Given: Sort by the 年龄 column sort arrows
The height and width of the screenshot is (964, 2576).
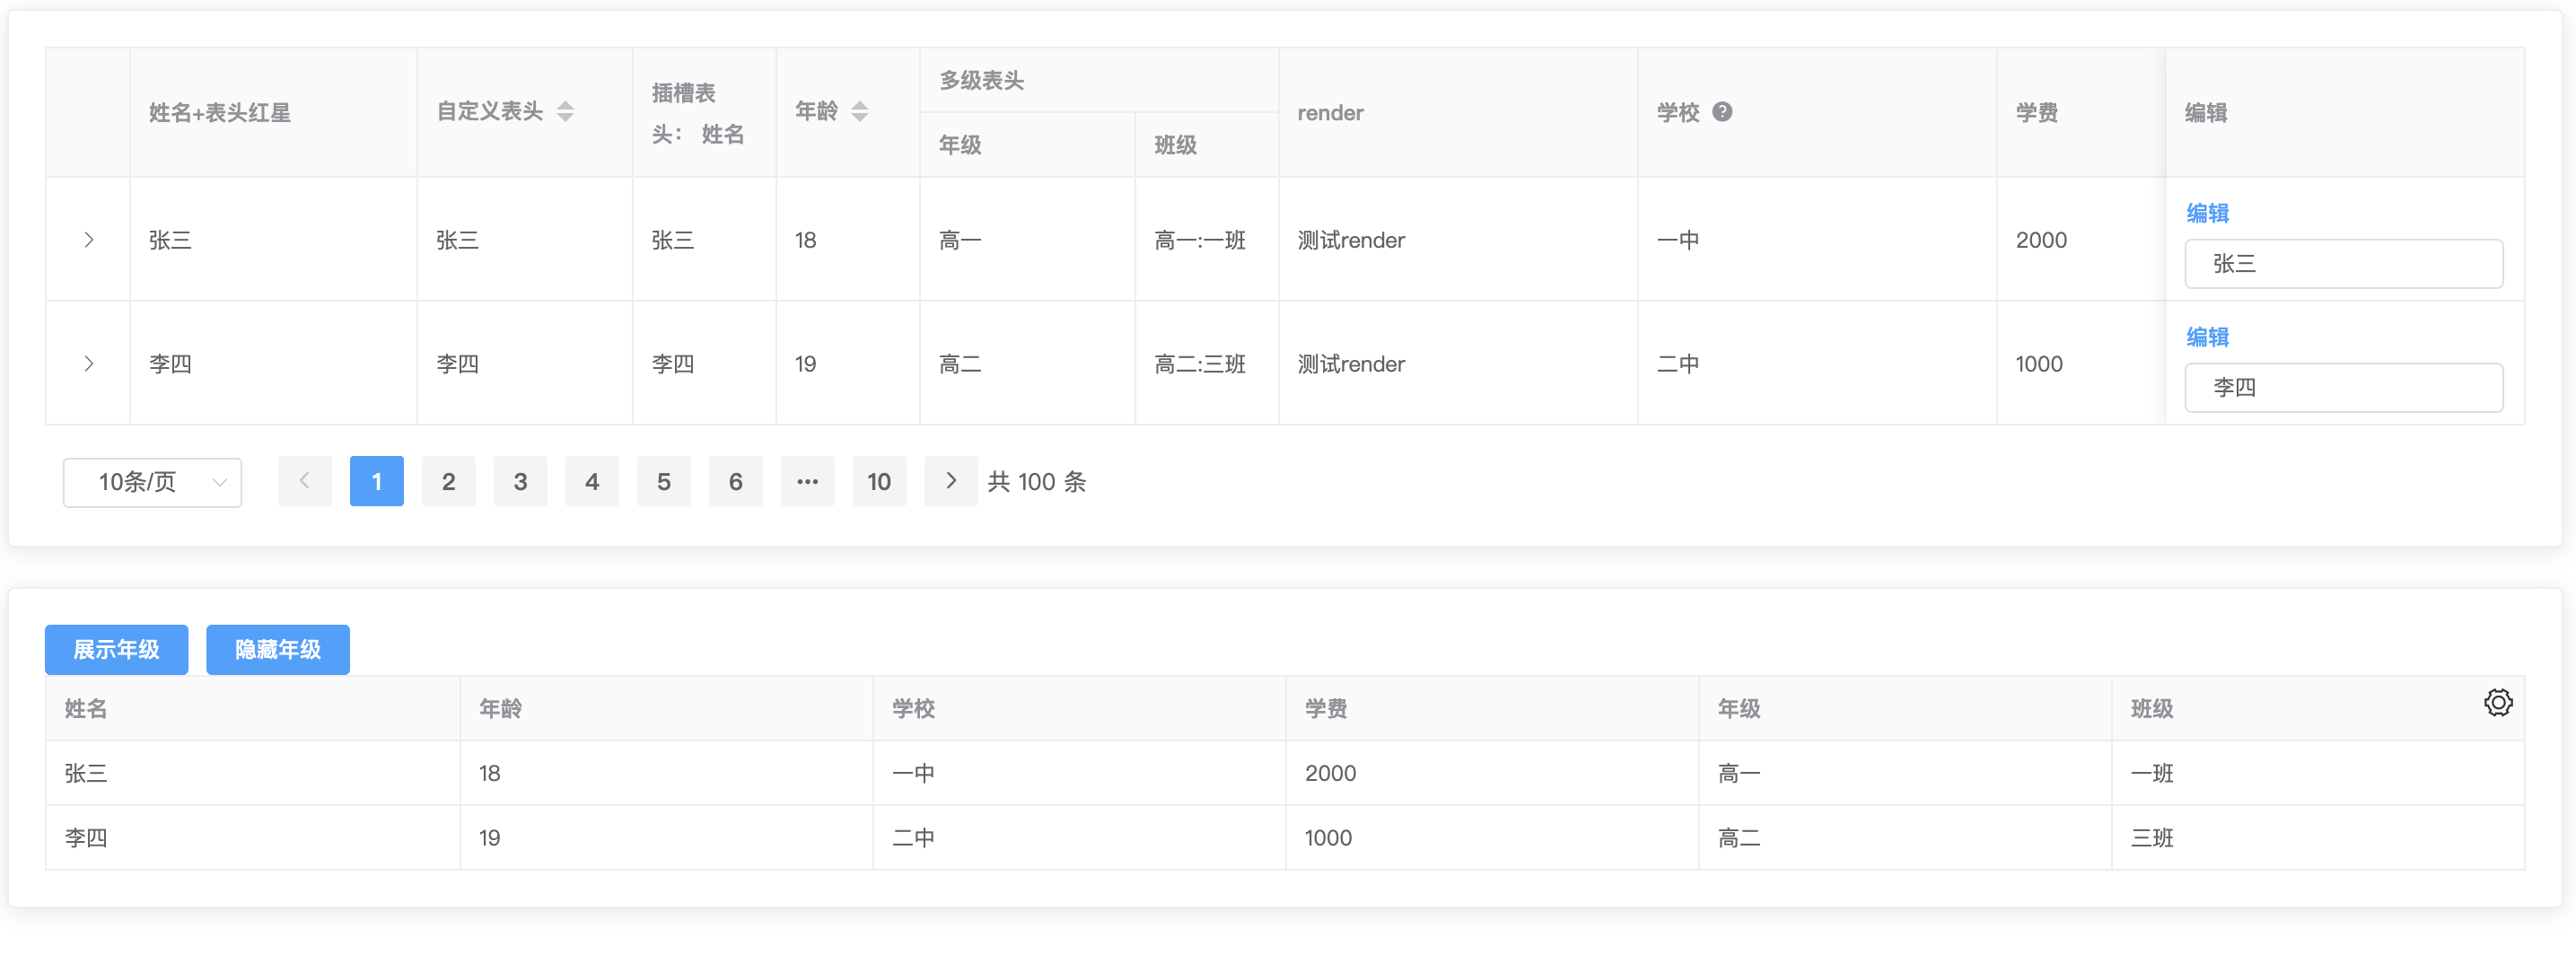Looking at the screenshot, I should 860,112.
